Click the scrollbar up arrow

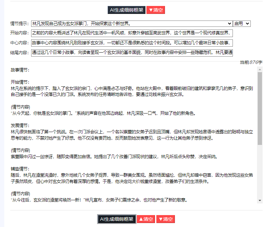260,69
